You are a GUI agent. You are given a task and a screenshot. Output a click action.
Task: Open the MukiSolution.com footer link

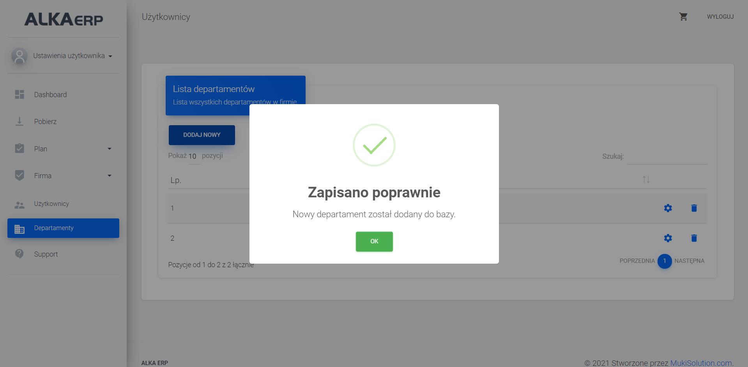701,363
